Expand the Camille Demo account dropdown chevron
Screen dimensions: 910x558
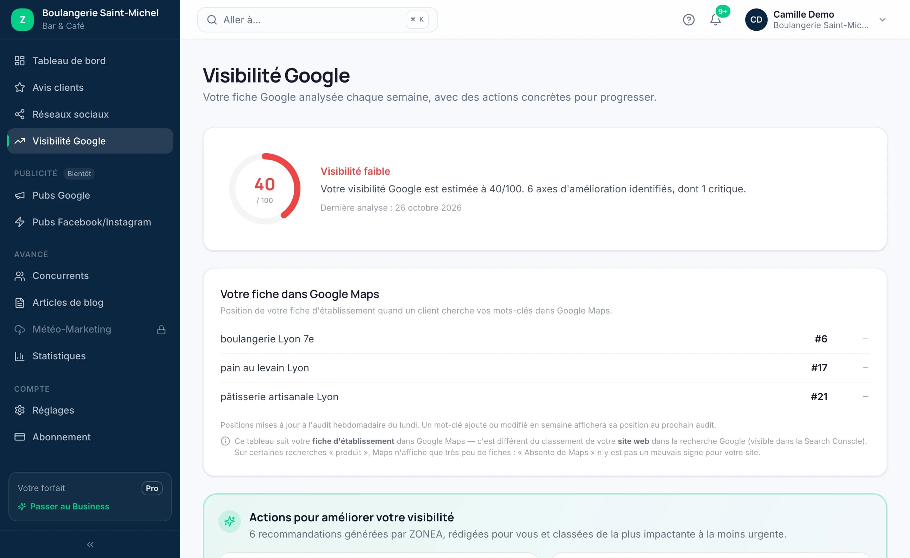pyautogui.click(x=882, y=20)
